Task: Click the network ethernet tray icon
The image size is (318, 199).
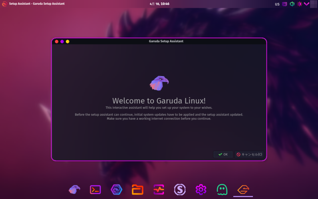Action: (x=284, y=4)
